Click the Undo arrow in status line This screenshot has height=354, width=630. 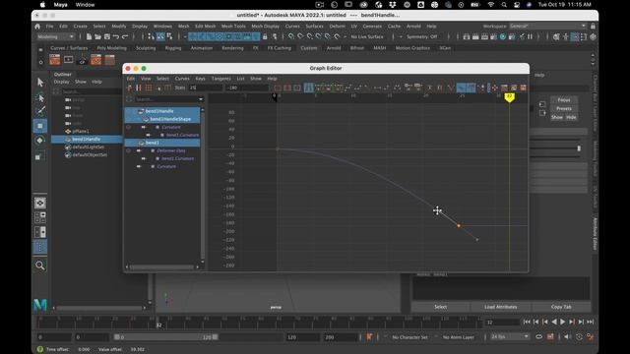(x=116, y=36)
